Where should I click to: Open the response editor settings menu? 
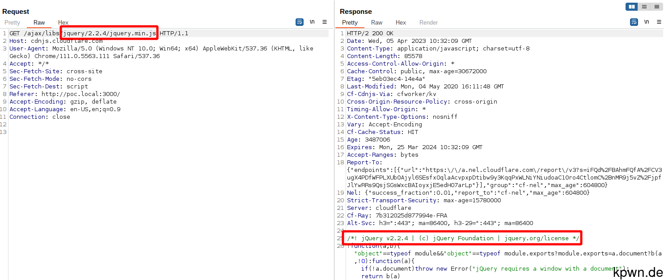pos(659,22)
